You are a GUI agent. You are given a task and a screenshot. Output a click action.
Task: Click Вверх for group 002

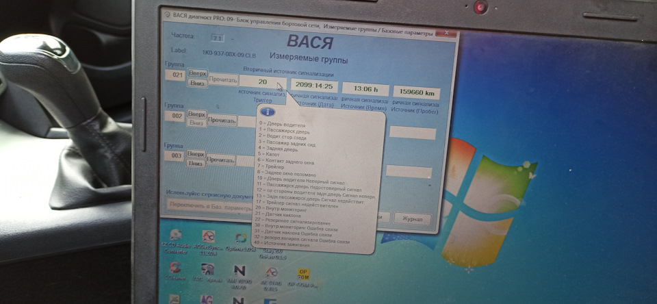196,114
